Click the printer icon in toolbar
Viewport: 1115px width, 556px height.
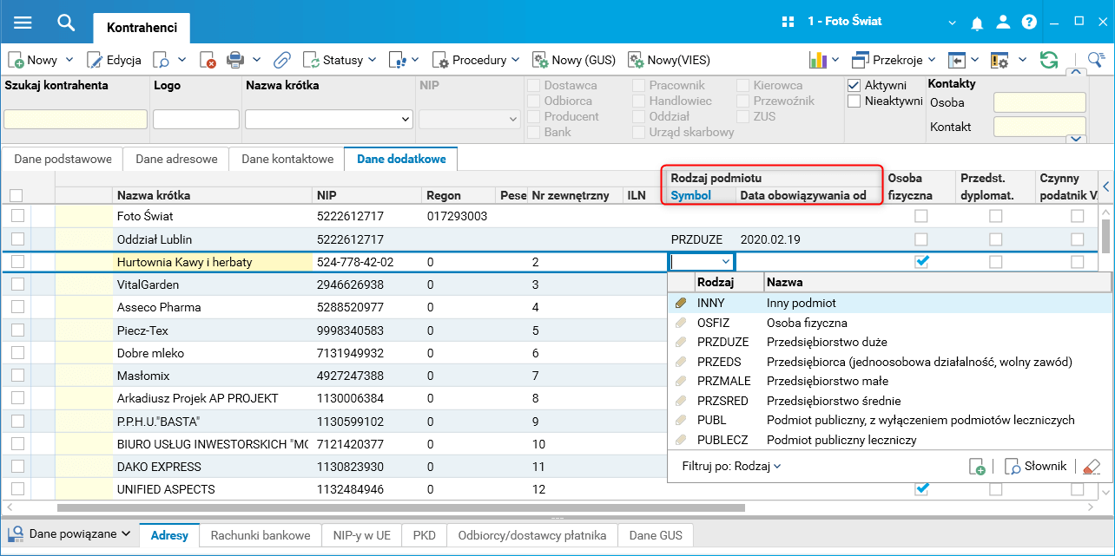234,60
